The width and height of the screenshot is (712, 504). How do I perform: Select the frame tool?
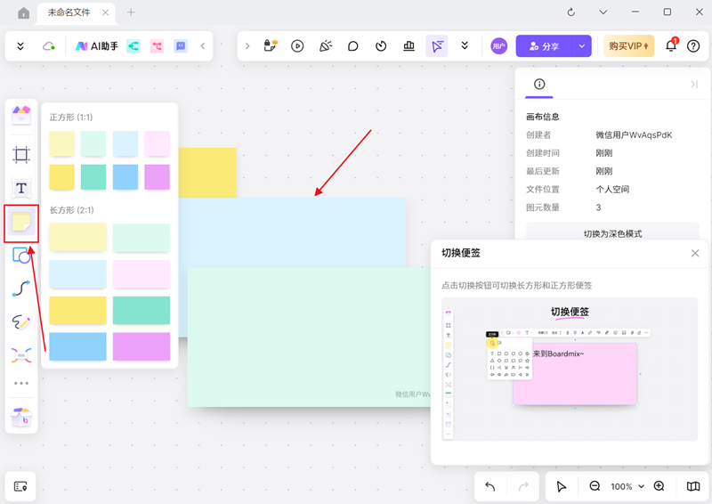(21, 155)
